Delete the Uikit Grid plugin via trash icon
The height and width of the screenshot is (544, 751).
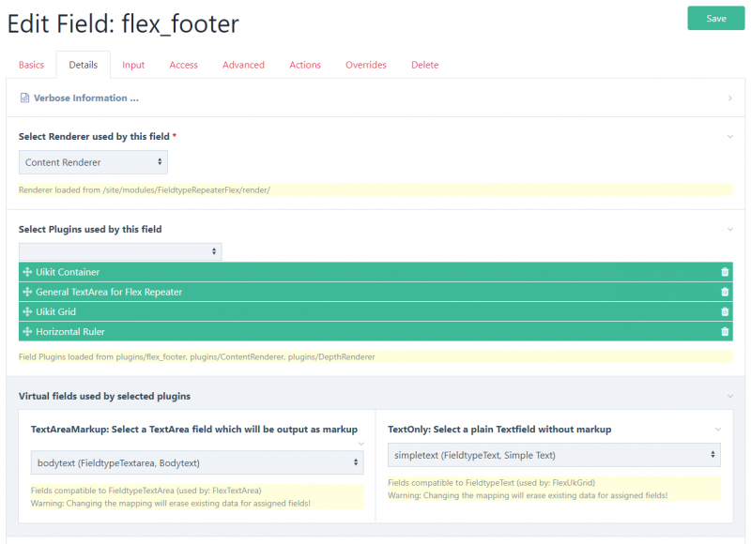(725, 311)
